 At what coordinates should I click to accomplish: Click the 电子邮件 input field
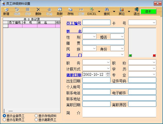(142, 92)
